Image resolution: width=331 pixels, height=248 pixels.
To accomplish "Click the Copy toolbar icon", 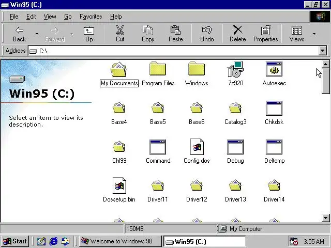I will click(x=148, y=30).
